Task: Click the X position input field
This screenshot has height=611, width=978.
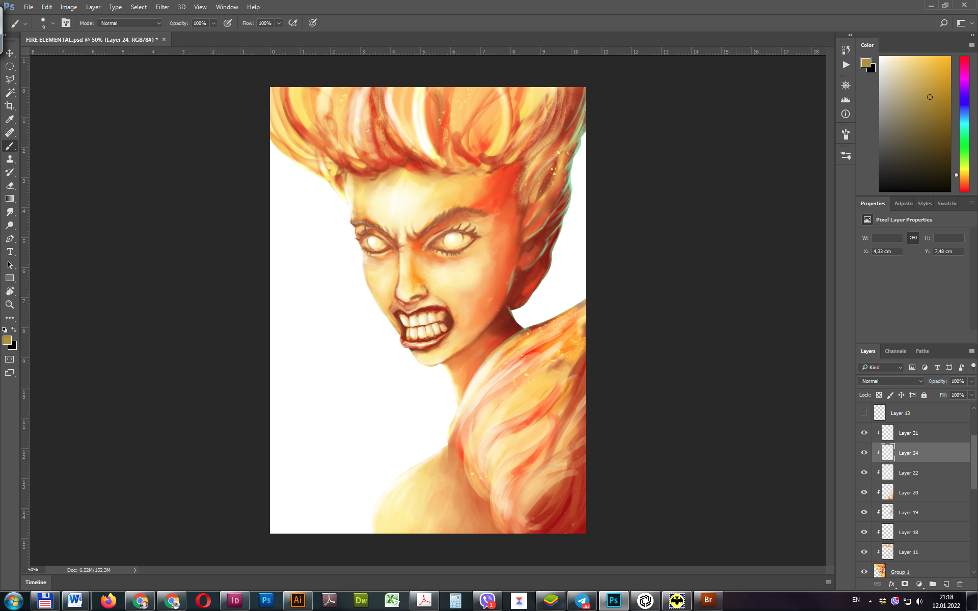Action: coord(887,252)
